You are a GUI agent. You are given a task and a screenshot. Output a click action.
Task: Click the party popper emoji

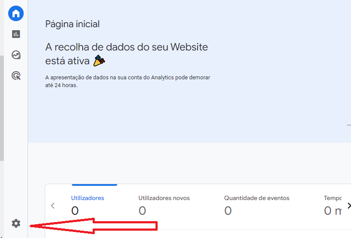(x=99, y=61)
